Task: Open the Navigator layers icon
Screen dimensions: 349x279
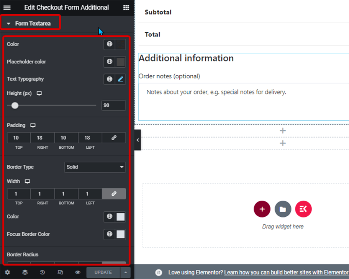Action: click(x=25, y=272)
